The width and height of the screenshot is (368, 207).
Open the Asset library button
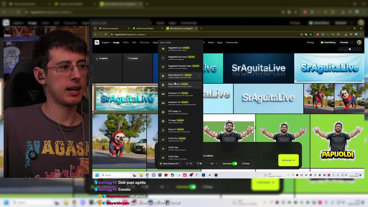(328, 42)
